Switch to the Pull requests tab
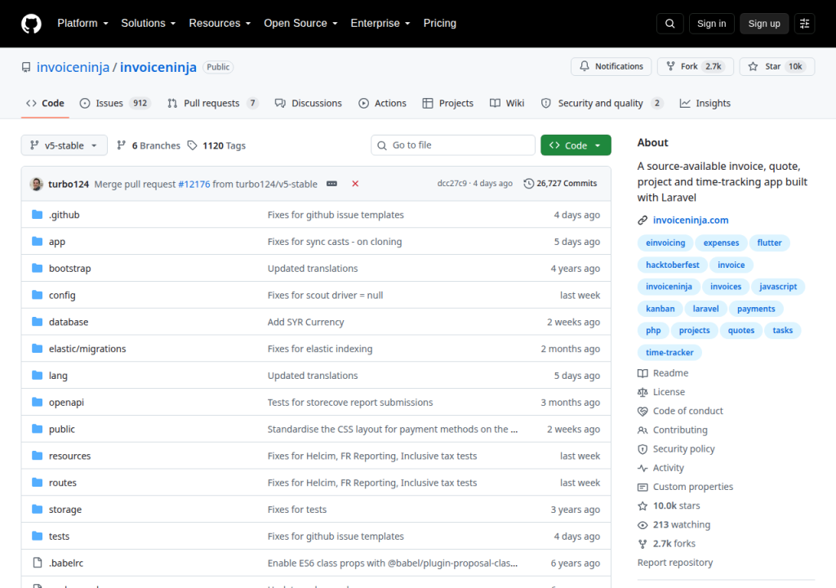This screenshot has width=836, height=588. tap(212, 103)
